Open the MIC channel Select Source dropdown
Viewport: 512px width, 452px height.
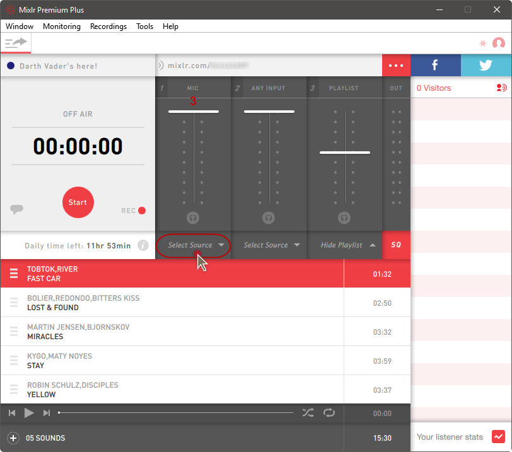point(193,245)
